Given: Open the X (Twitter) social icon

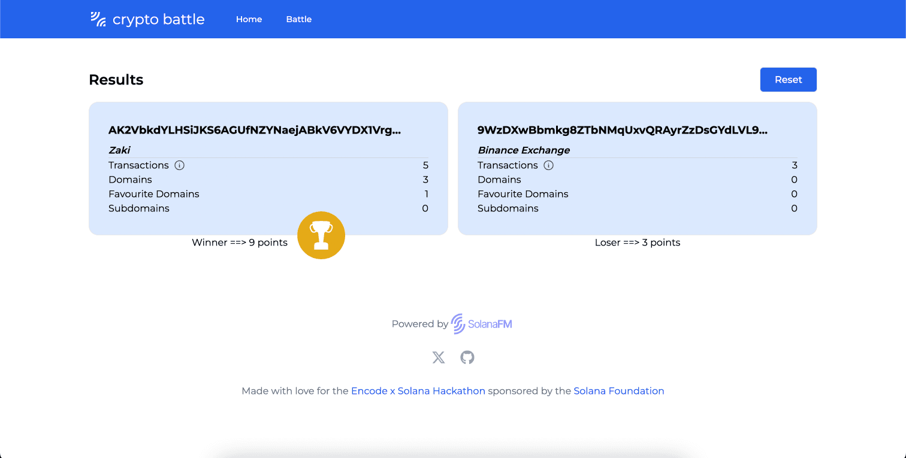Looking at the screenshot, I should tap(439, 357).
